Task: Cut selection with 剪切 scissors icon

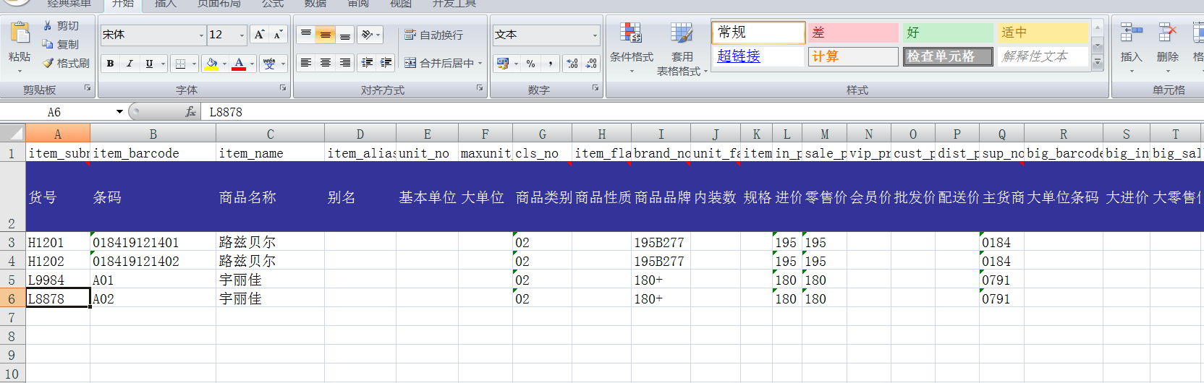Action: pos(48,25)
